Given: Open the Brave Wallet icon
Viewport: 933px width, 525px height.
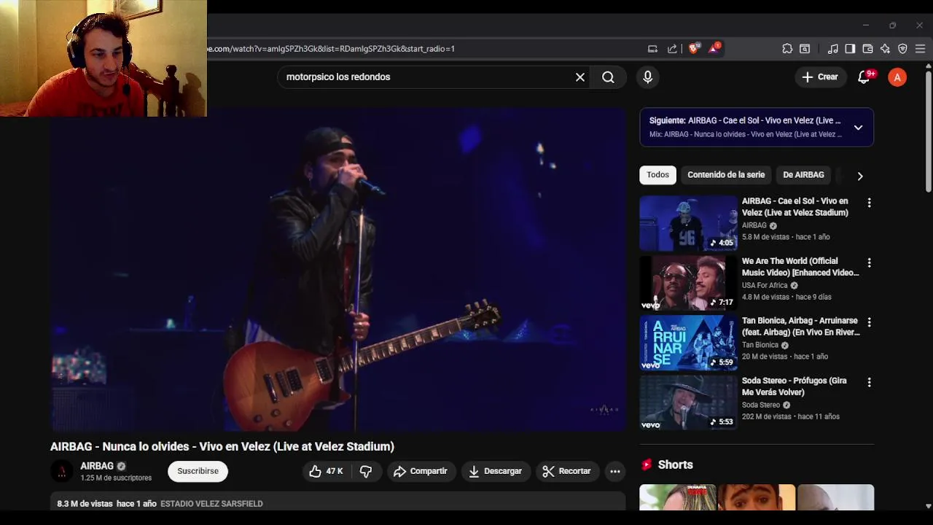Looking at the screenshot, I should click(867, 49).
